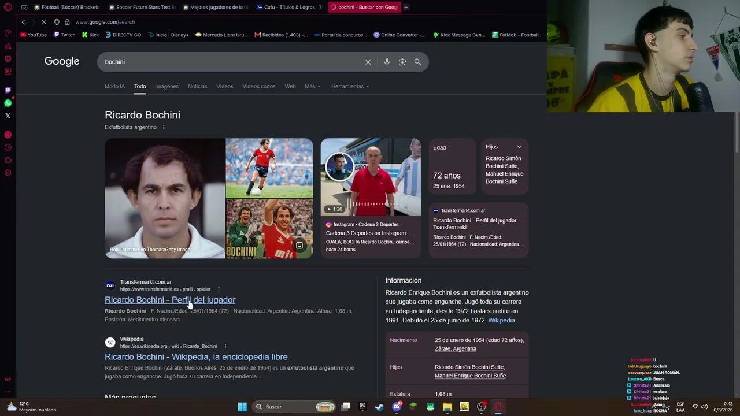This screenshot has height=416, width=740.
Task: Select the Web search tab
Action: pyautogui.click(x=290, y=86)
